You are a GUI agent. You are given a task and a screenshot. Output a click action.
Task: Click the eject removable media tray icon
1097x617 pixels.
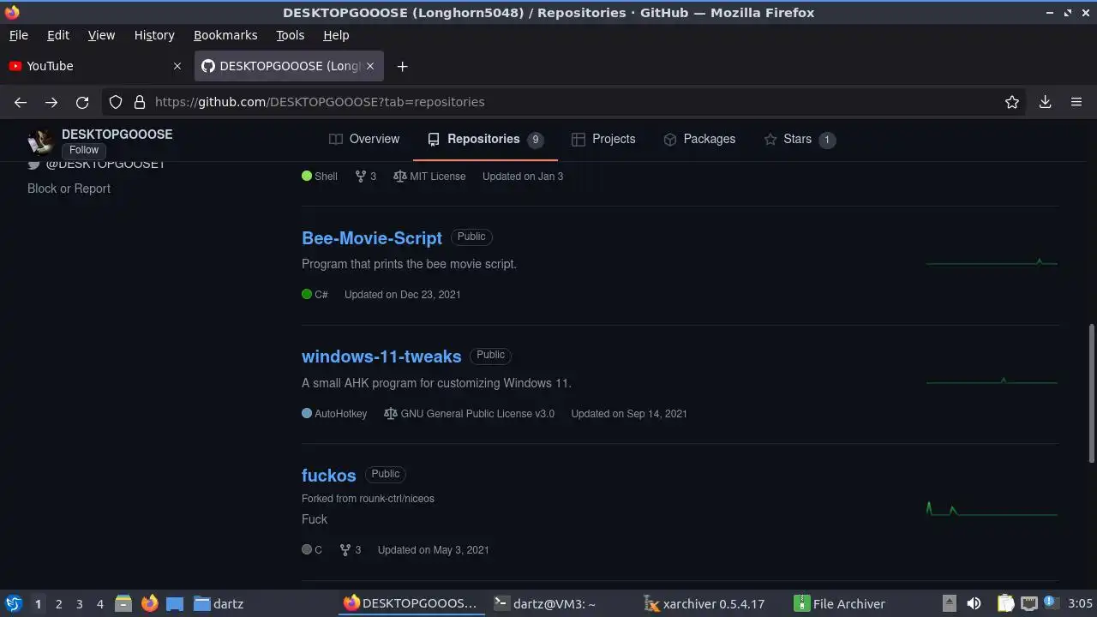point(949,604)
